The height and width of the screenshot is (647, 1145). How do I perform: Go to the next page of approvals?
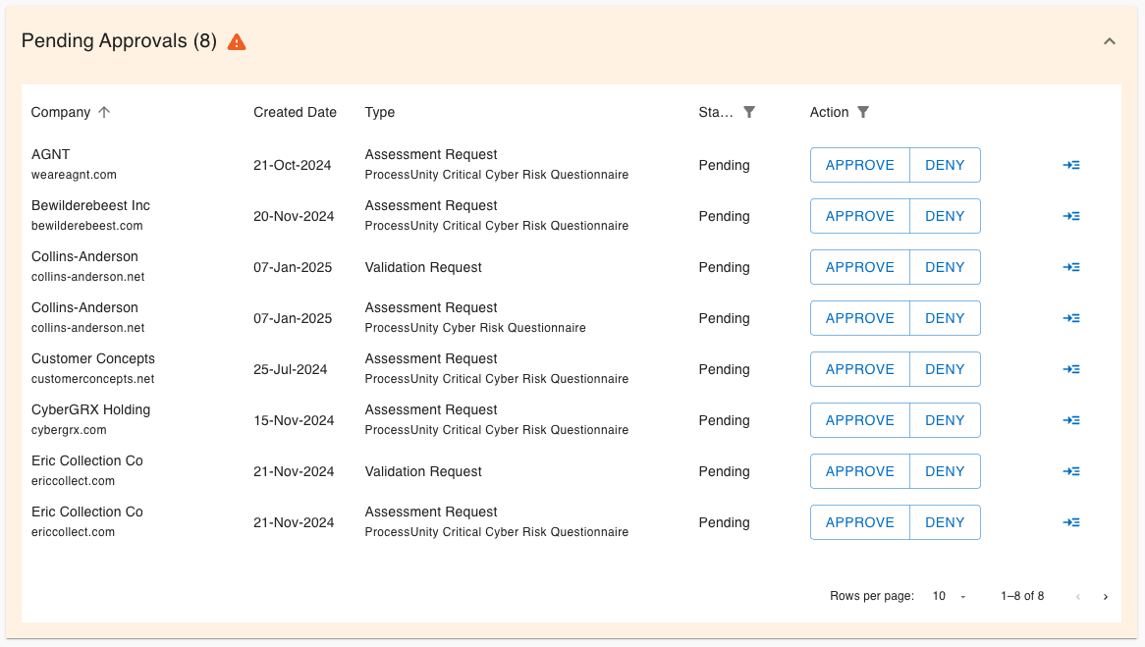pos(1105,596)
